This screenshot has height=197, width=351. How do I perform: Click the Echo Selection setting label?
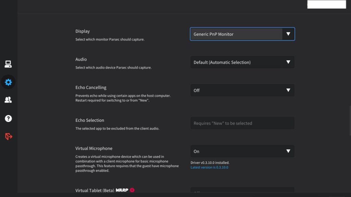coord(89,120)
